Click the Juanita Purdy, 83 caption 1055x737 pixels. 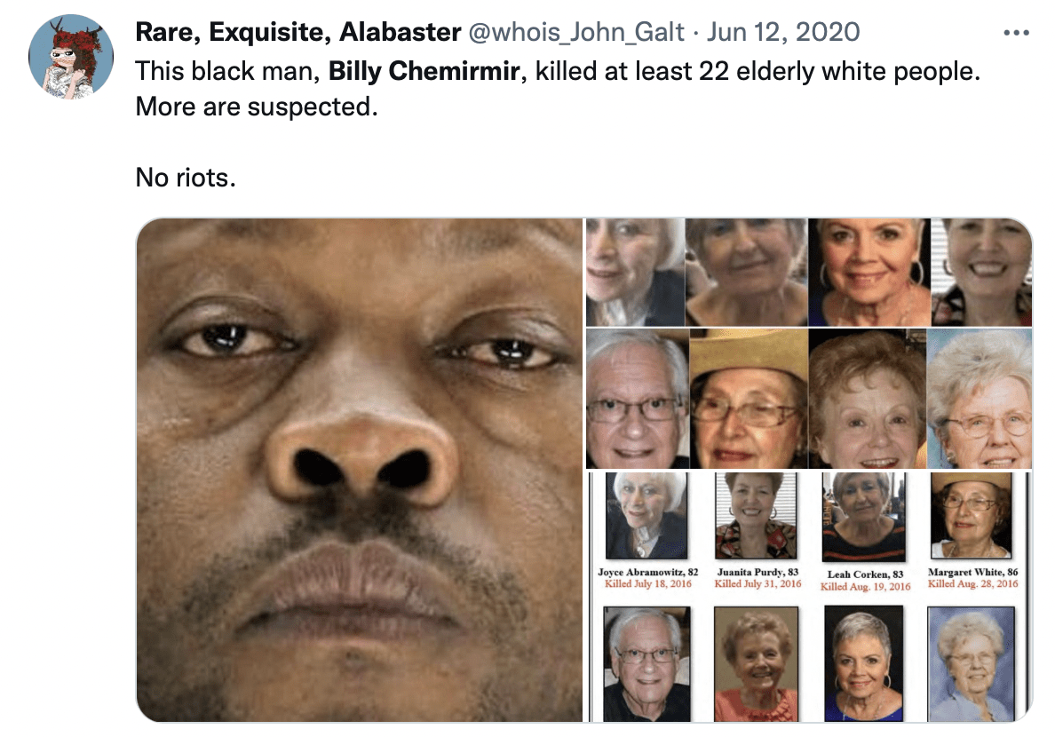tap(758, 572)
